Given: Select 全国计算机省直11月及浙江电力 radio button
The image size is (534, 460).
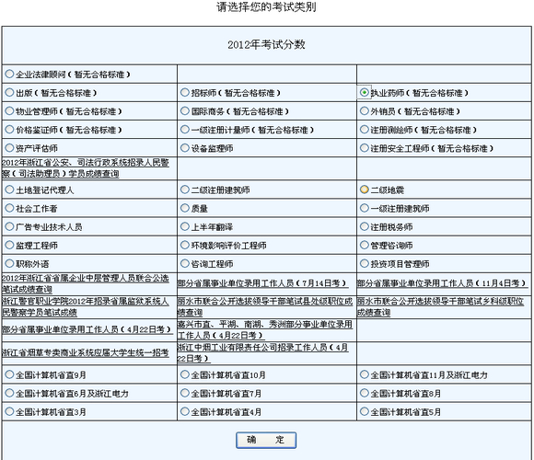Looking at the screenshot, I should (x=365, y=374).
